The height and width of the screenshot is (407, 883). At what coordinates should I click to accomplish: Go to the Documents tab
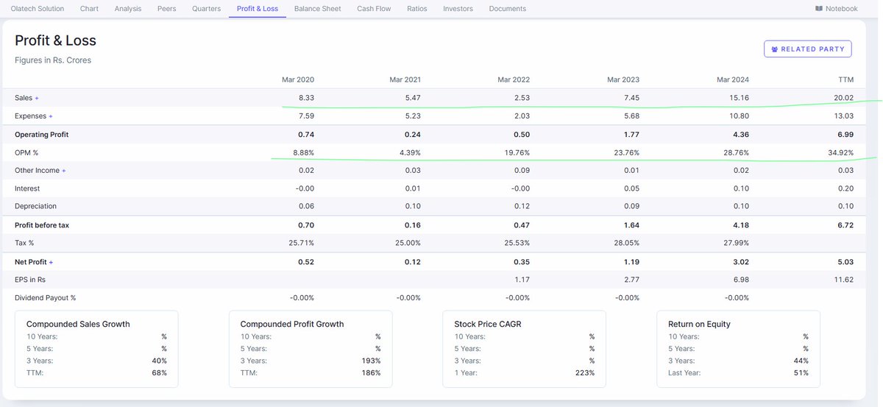(508, 9)
